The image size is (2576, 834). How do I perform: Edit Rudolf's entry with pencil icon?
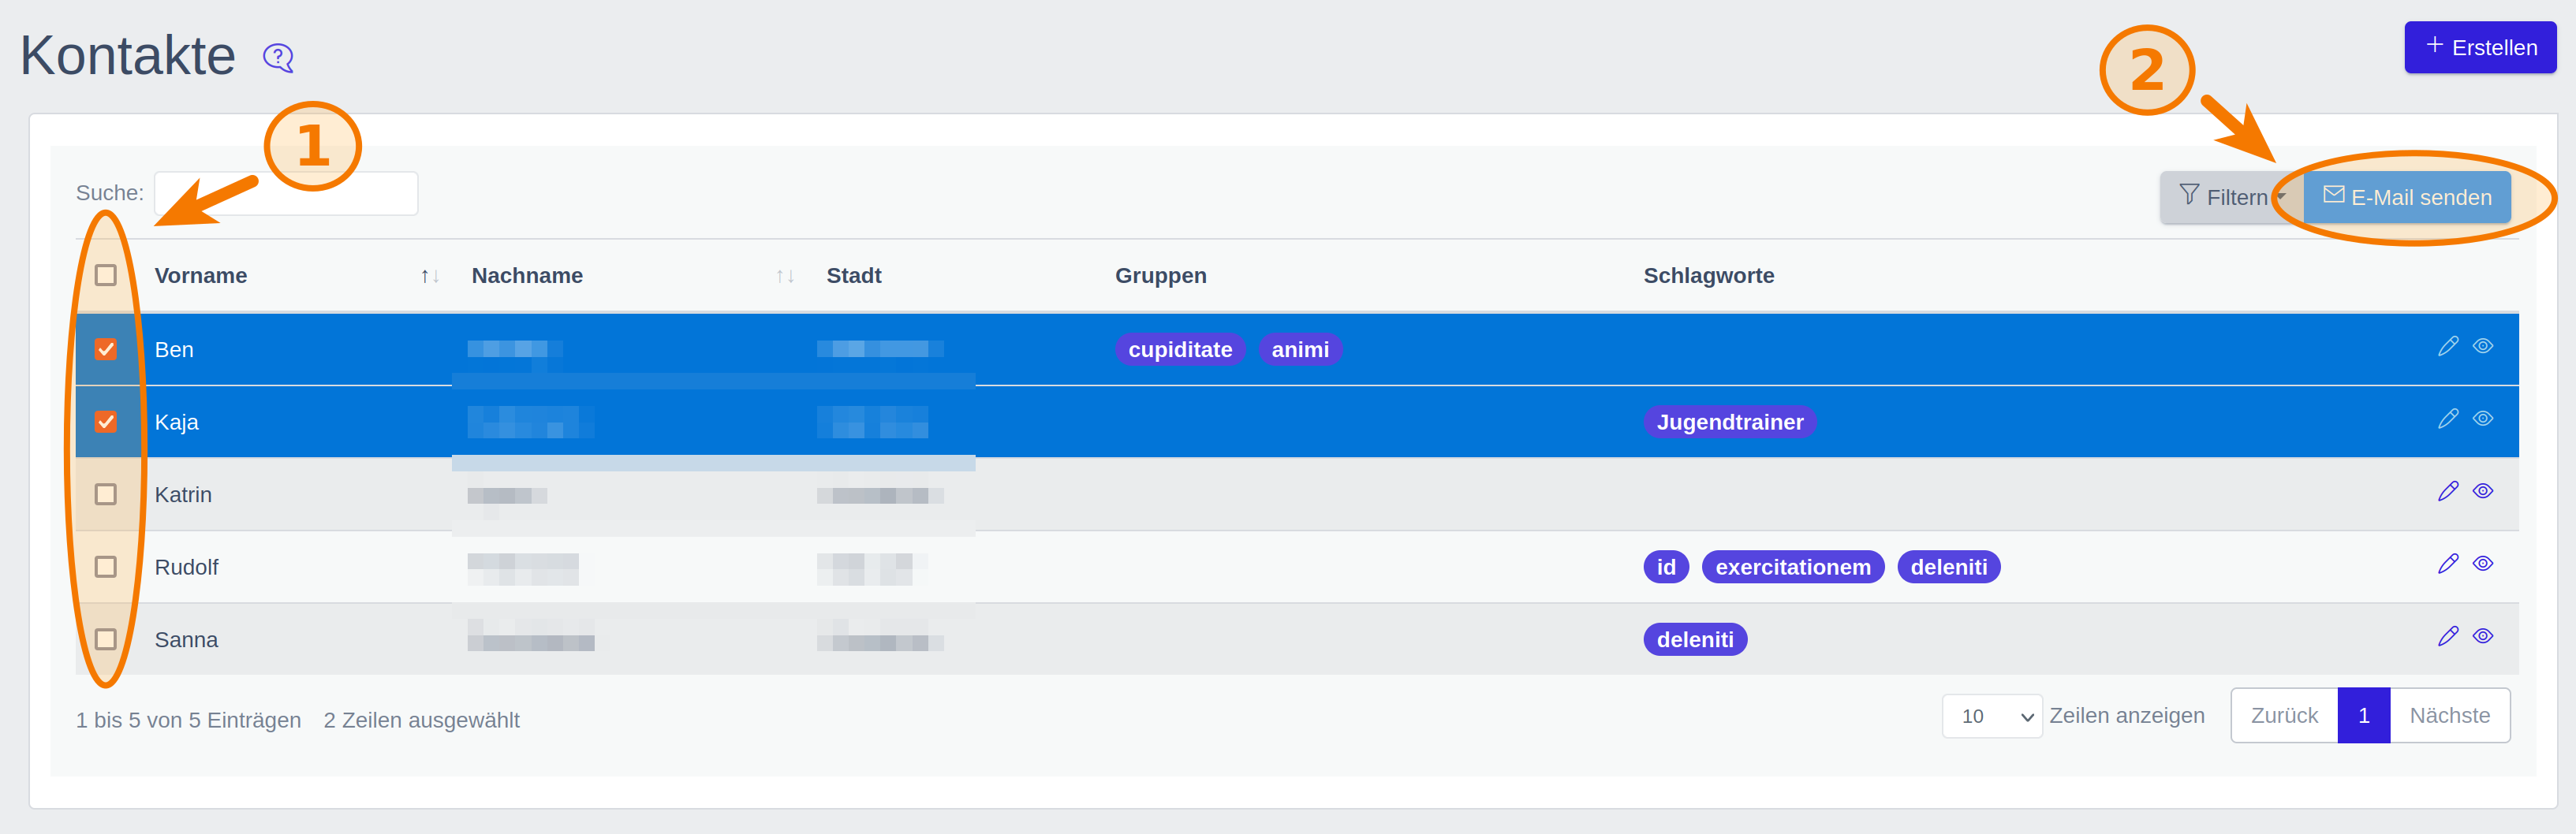2447,564
